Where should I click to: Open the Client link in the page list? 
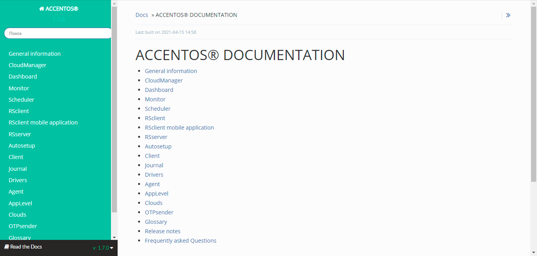coord(152,156)
